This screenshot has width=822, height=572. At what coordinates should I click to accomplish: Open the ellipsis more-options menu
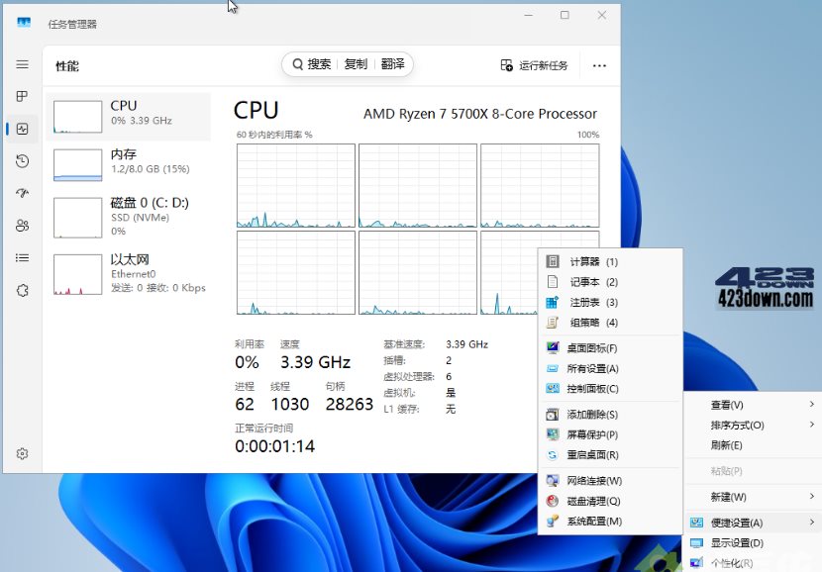pyautogui.click(x=598, y=64)
